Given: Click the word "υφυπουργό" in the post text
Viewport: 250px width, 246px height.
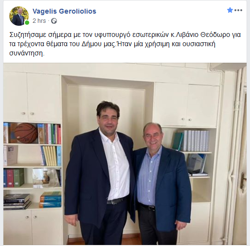Looking at the screenshot, I should (x=113, y=35).
